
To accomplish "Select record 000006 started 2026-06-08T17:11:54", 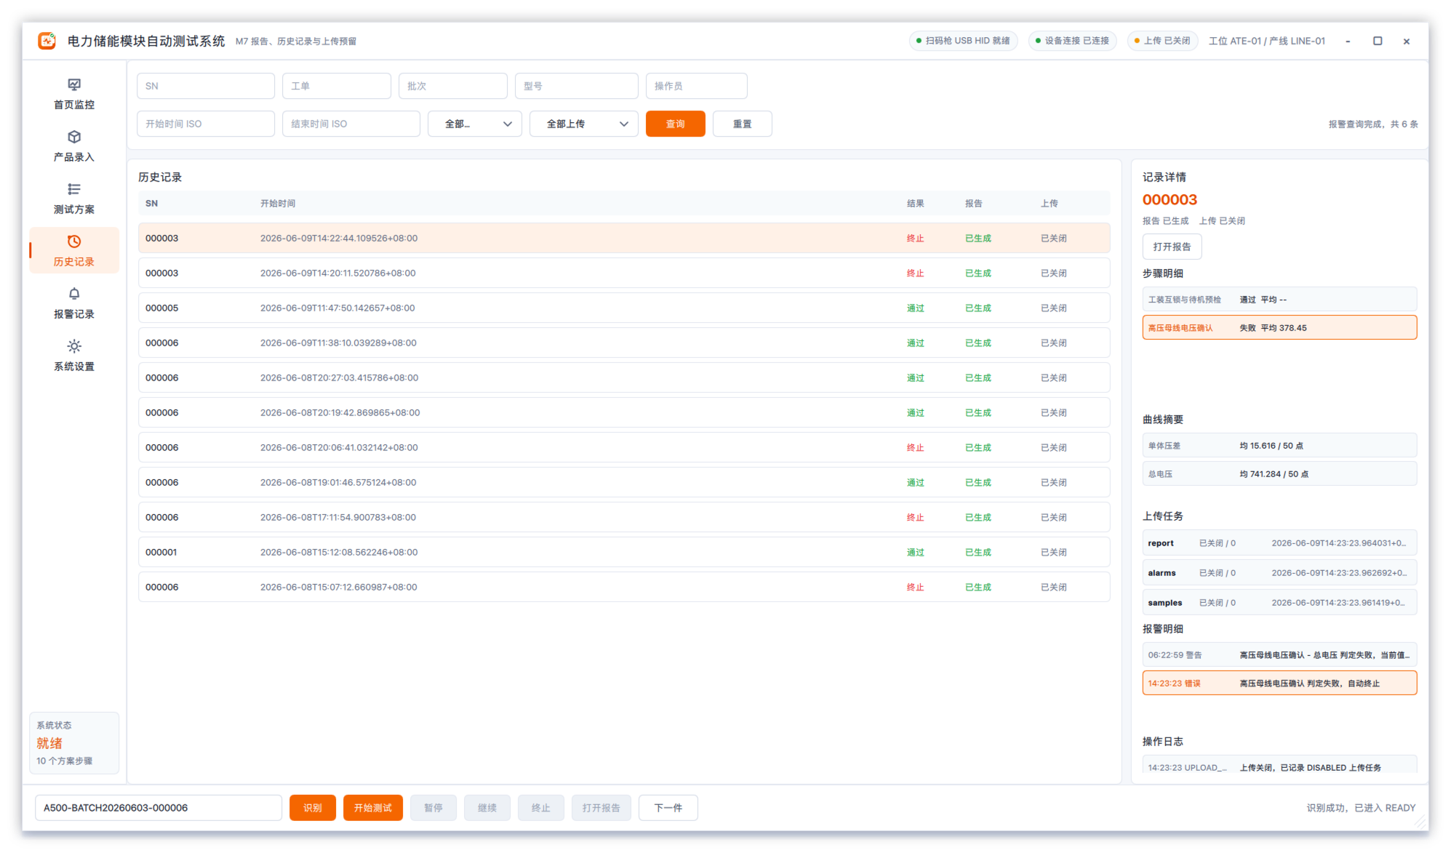I will [x=624, y=518].
